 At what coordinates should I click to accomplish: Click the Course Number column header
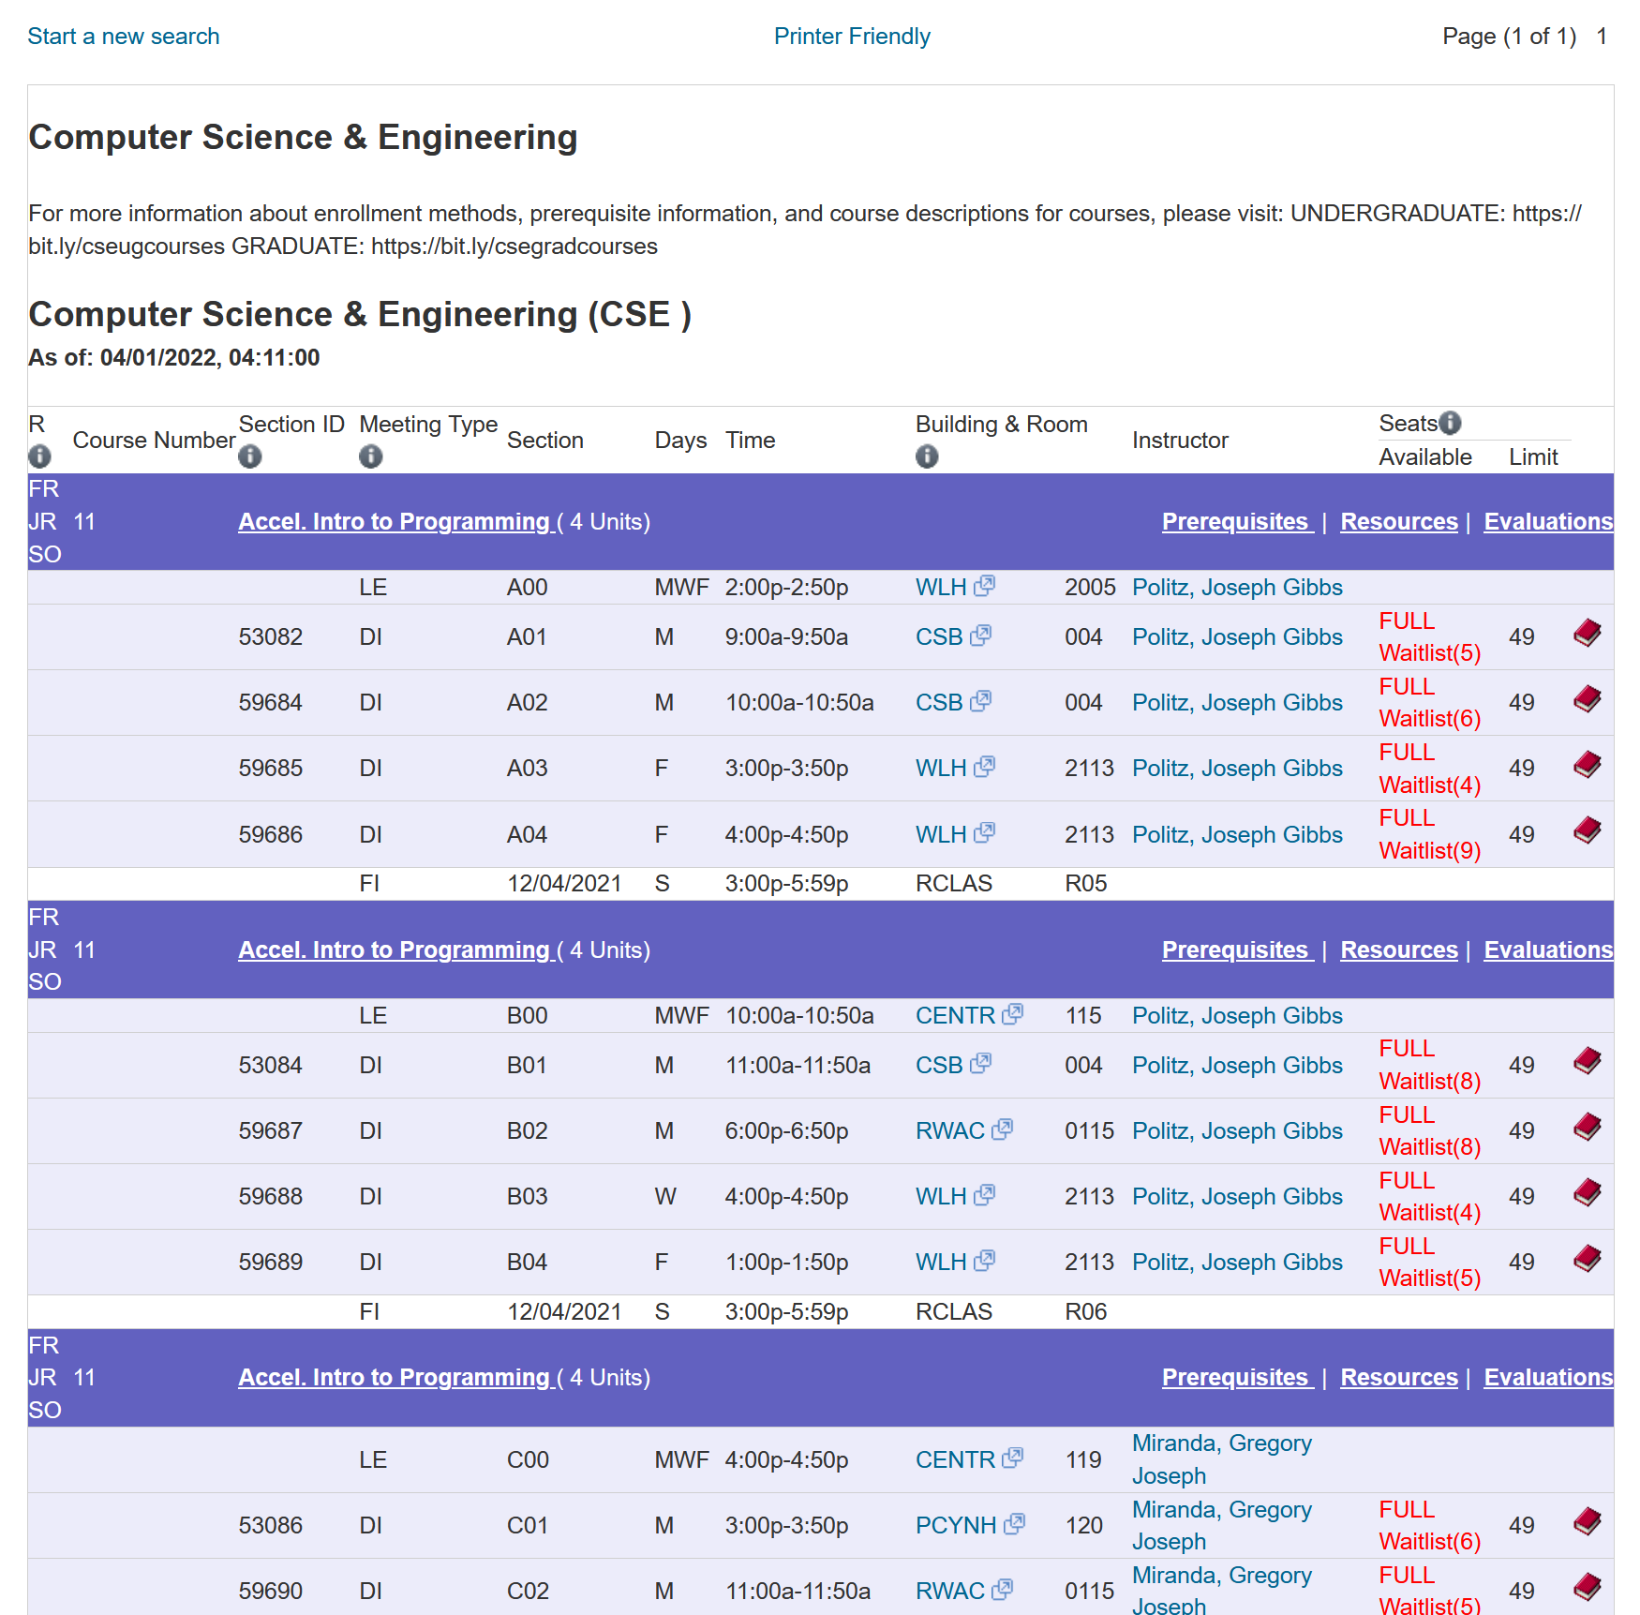(x=154, y=441)
